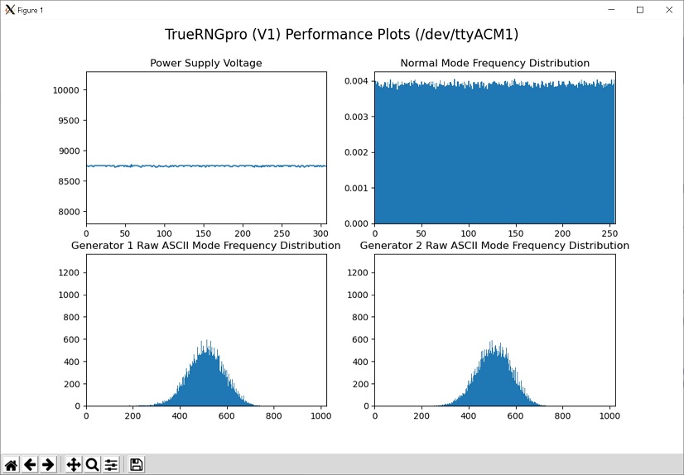Maximize the Figure 1 window
This screenshot has height=475, width=684.
640,10
